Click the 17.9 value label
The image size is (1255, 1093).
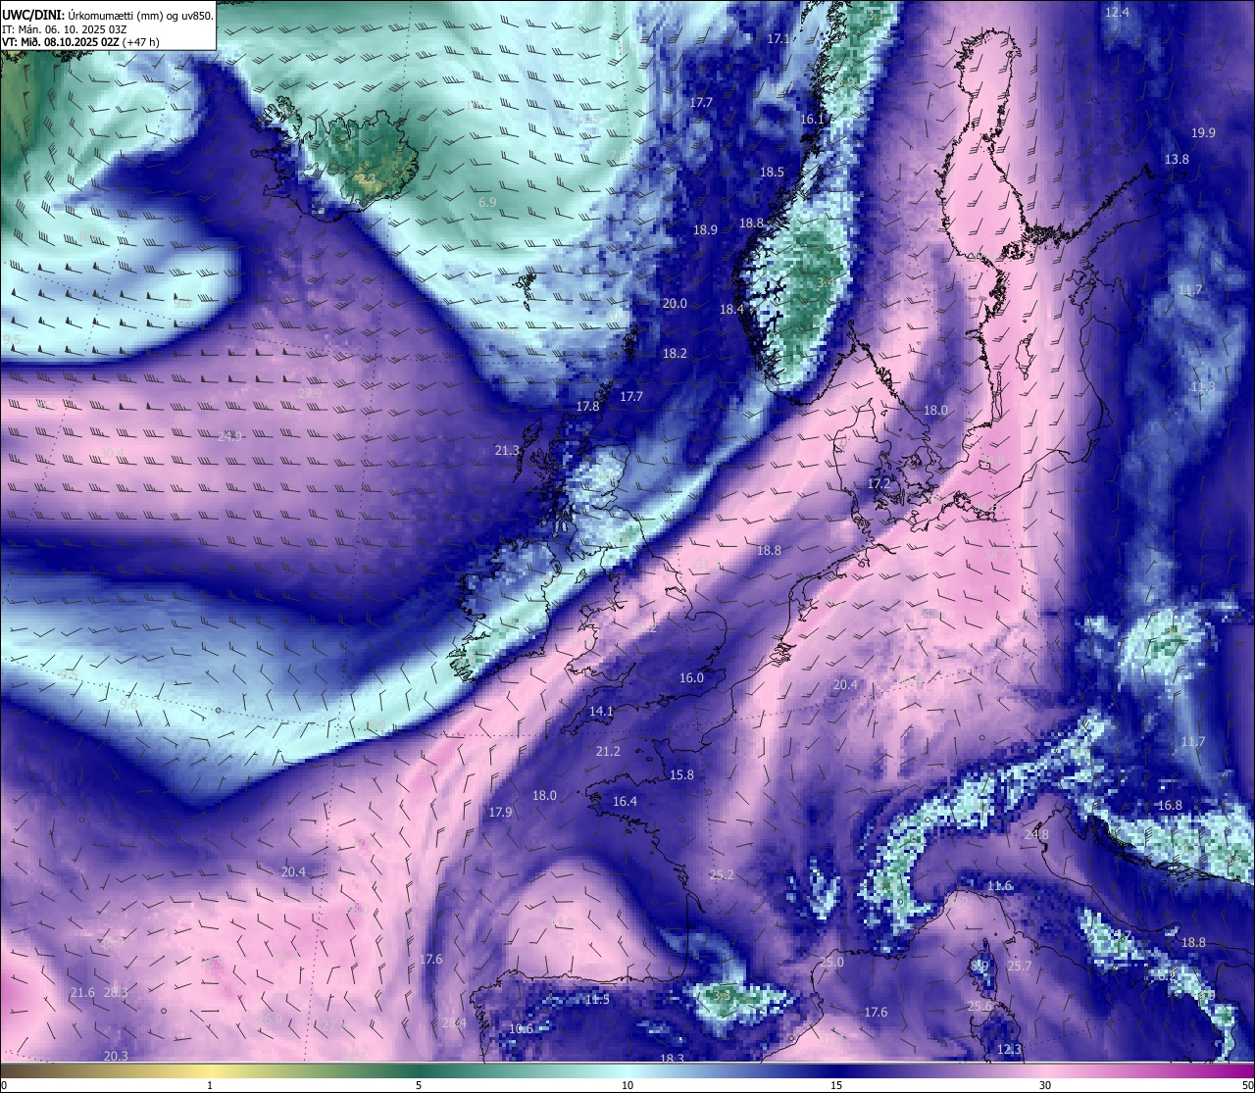tap(500, 813)
